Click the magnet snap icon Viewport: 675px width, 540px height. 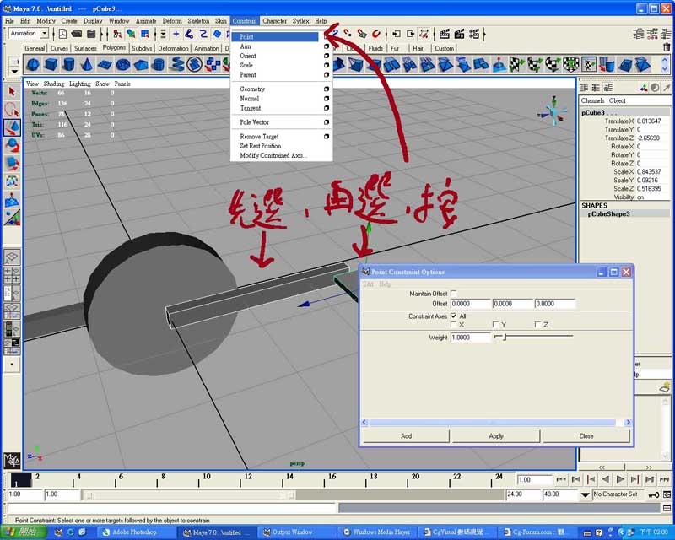(376, 34)
